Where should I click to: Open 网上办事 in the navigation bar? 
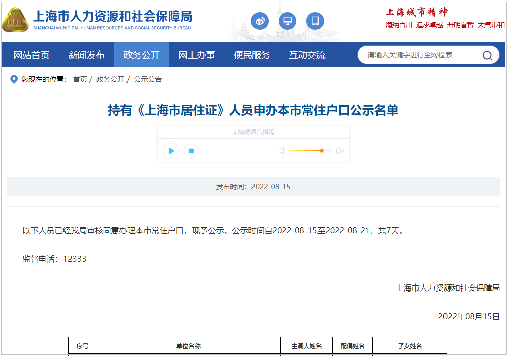click(197, 55)
